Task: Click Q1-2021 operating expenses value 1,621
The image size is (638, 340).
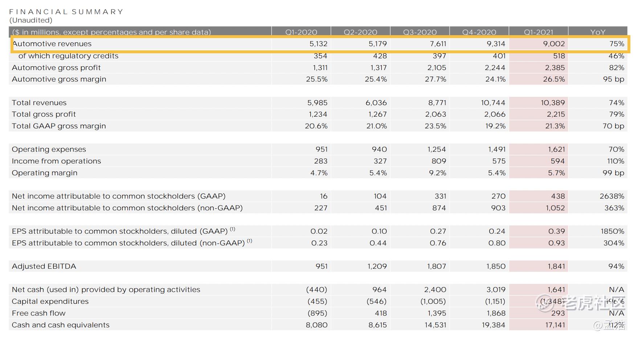Action: click(556, 149)
